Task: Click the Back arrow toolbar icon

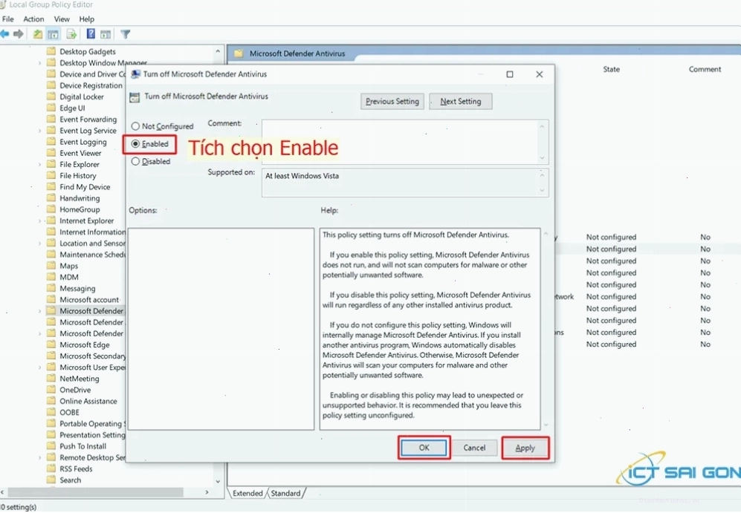Action: pos(4,34)
